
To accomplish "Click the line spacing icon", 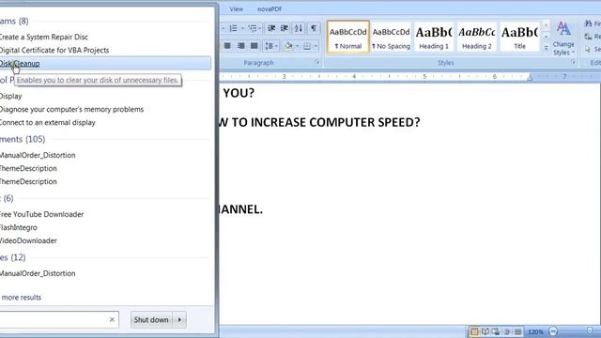I will (x=269, y=46).
